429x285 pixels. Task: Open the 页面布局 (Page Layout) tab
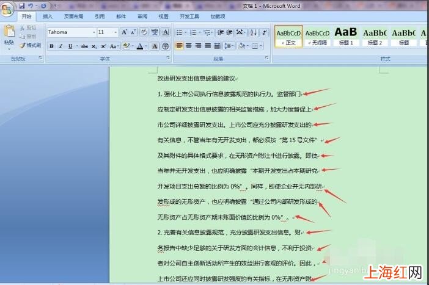(73, 16)
